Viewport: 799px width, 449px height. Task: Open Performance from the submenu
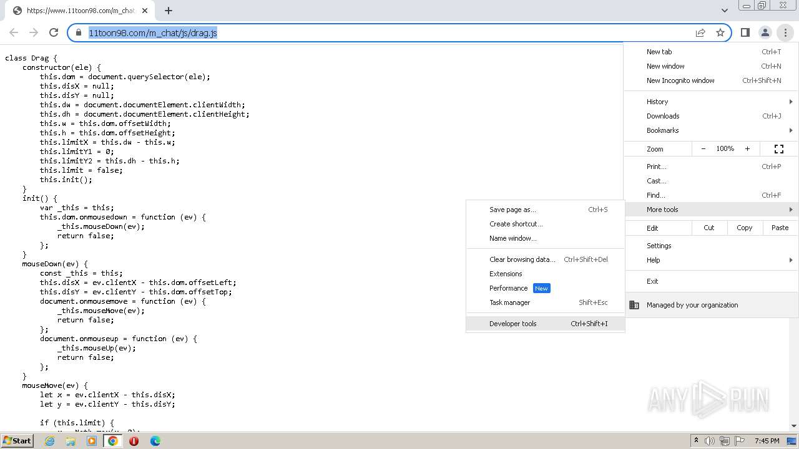click(545, 288)
